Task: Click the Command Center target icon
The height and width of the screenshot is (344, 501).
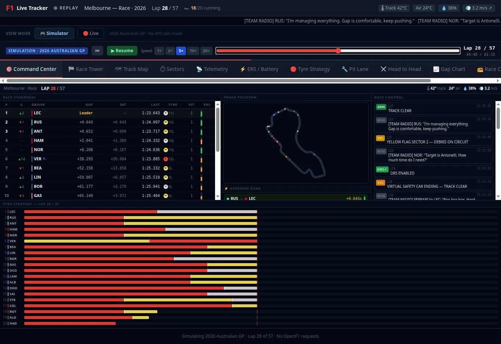Action: tap(9, 69)
